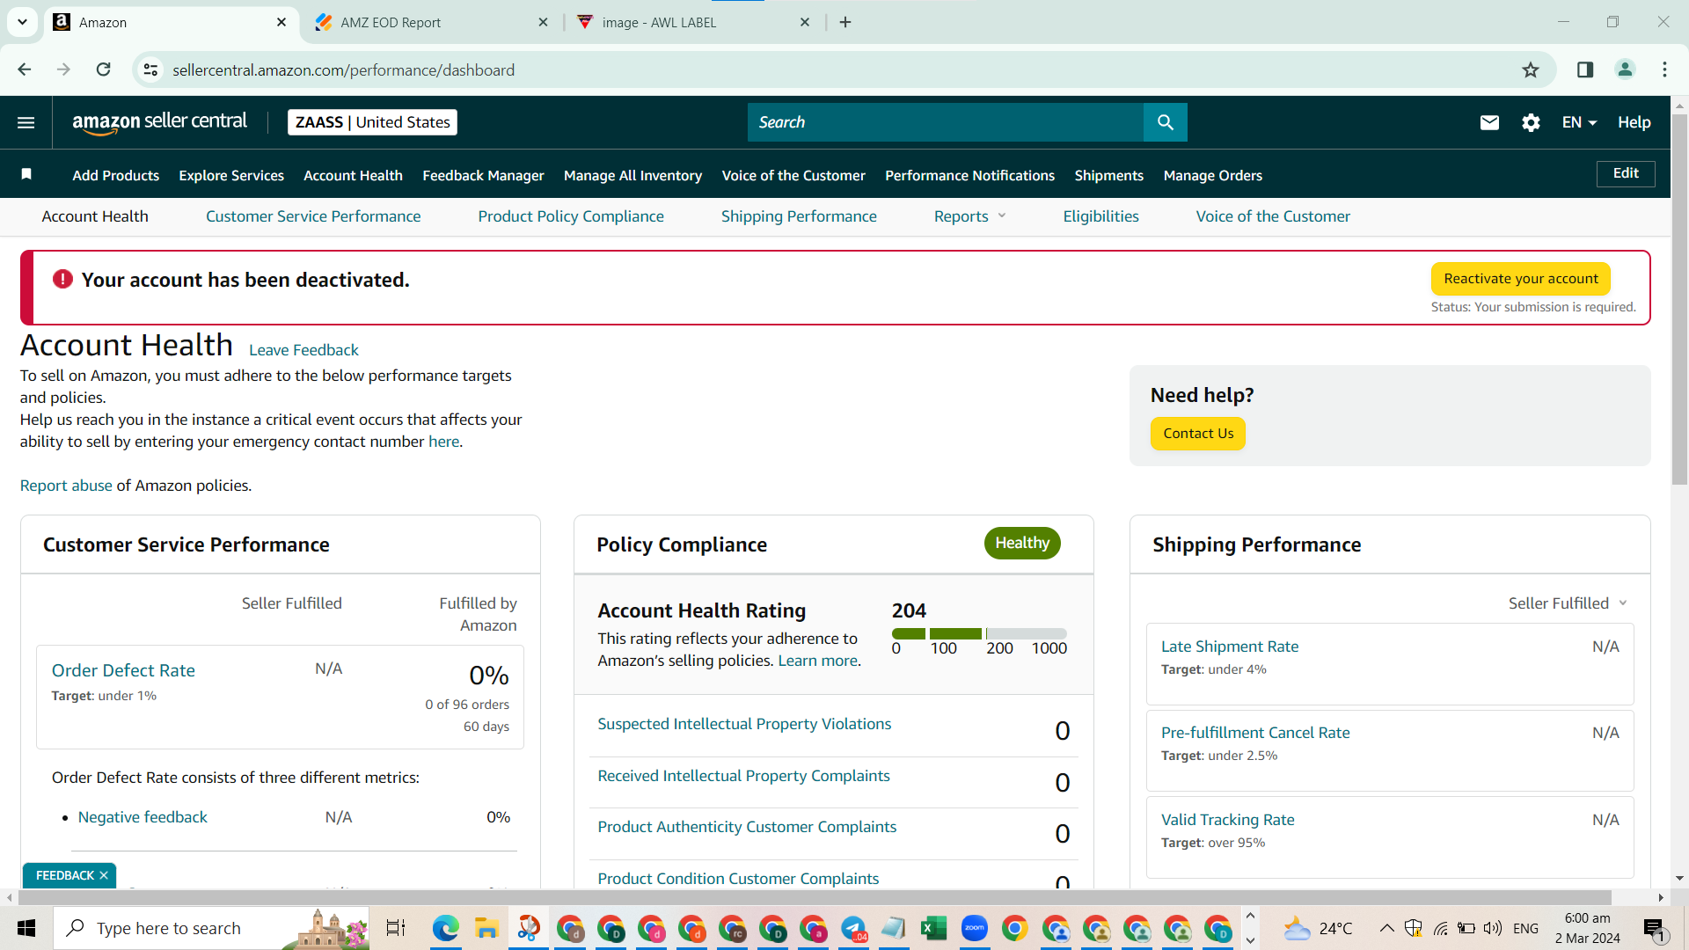Image resolution: width=1689 pixels, height=950 pixels.
Task: Click the horizontal scrollbar at page bottom
Action: click(814, 897)
